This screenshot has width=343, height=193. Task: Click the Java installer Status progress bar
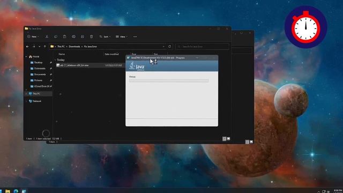coord(169,80)
